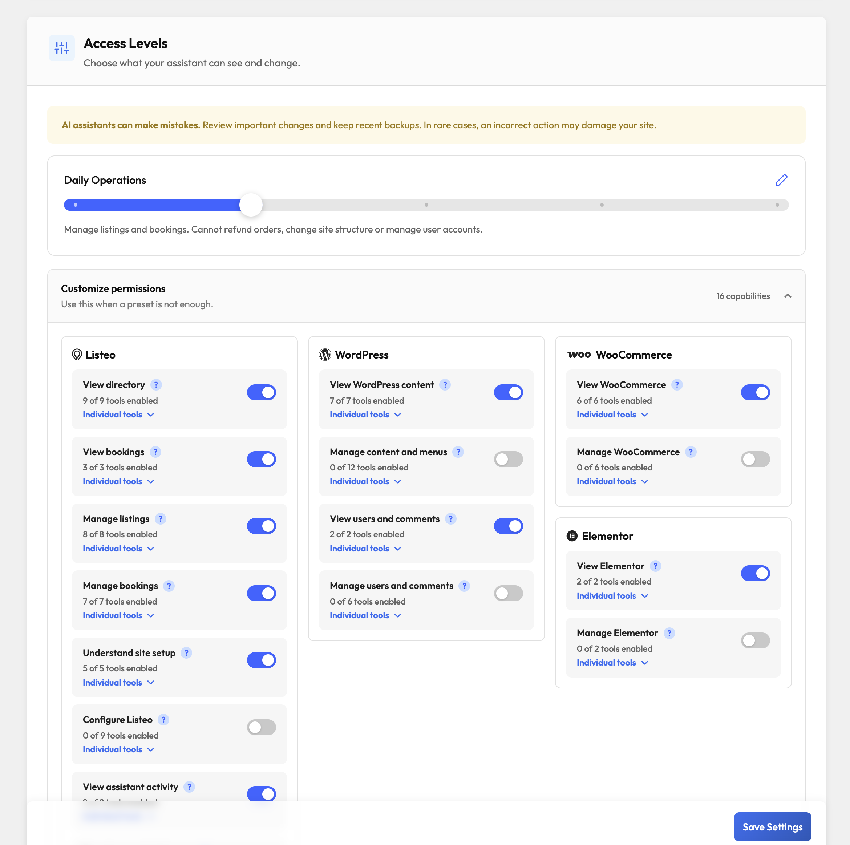Screen dimensions: 850x845
Task: Open Individual tools under Manage bookings
Action: point(119,615)
